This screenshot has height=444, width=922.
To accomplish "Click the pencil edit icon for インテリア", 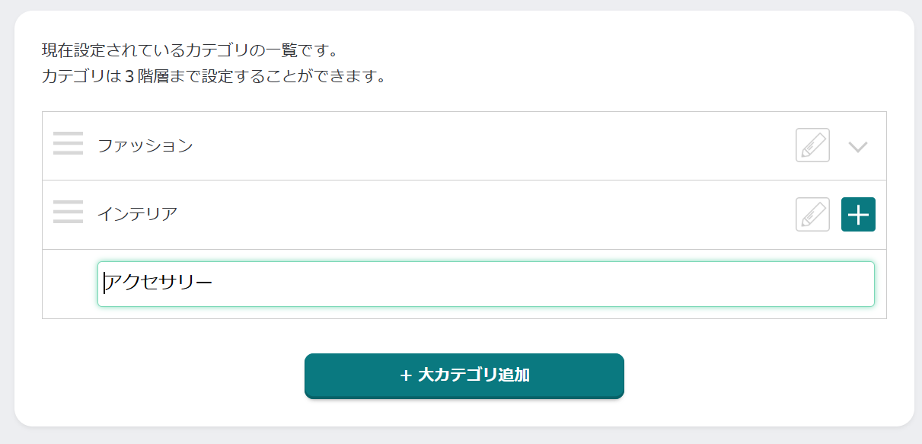I will click(x=812, y=214).
